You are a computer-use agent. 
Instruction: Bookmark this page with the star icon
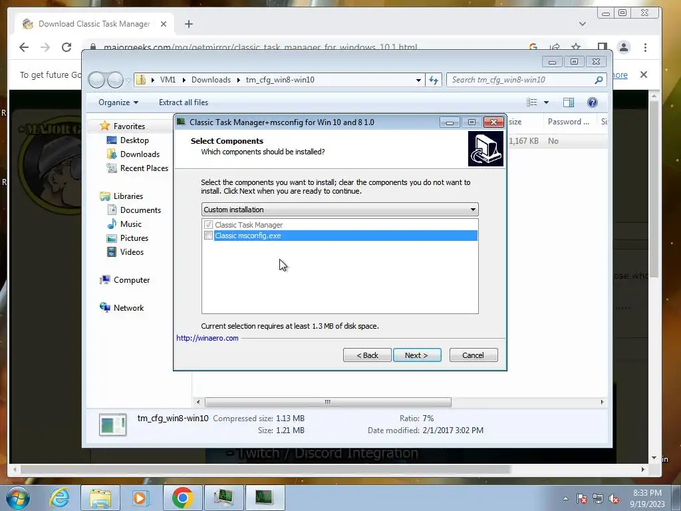click(x=576, y=47)
